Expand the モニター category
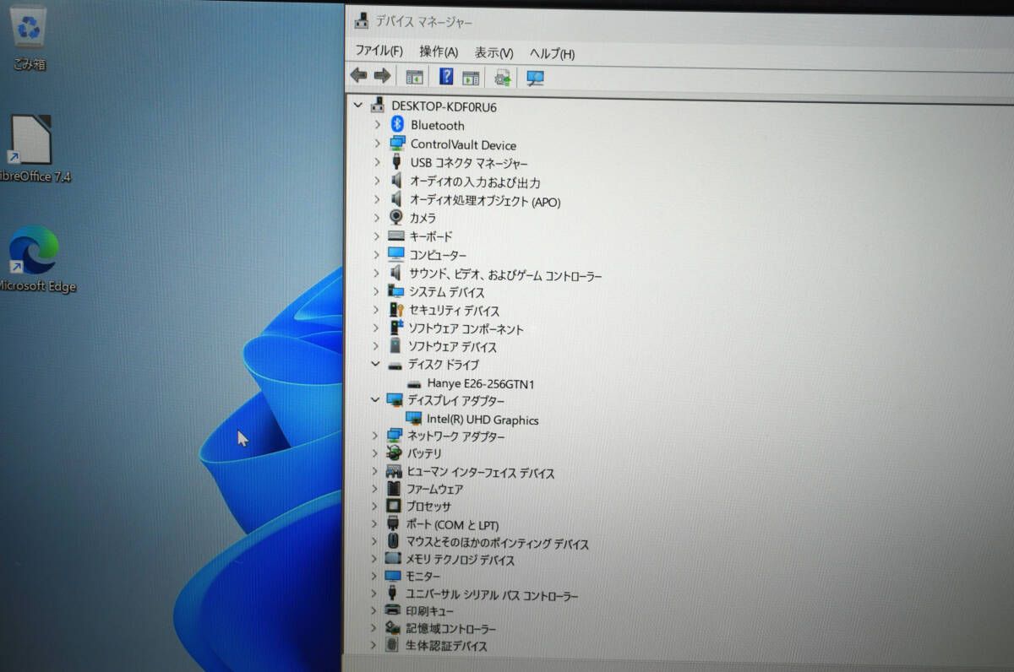This screenshot has height=672, width=1014. (375, 576)
